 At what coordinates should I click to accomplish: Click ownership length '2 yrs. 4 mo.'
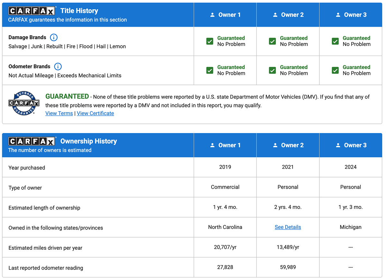coord(288,207)
